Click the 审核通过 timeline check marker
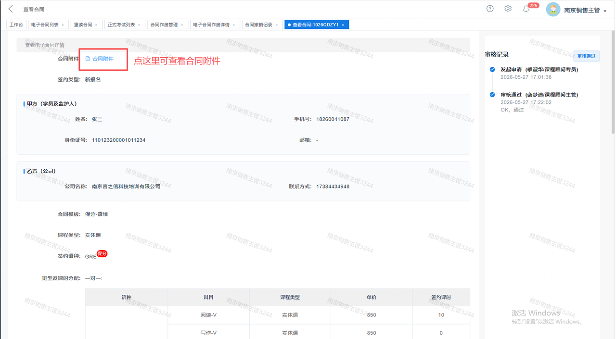 pos(492,95)
